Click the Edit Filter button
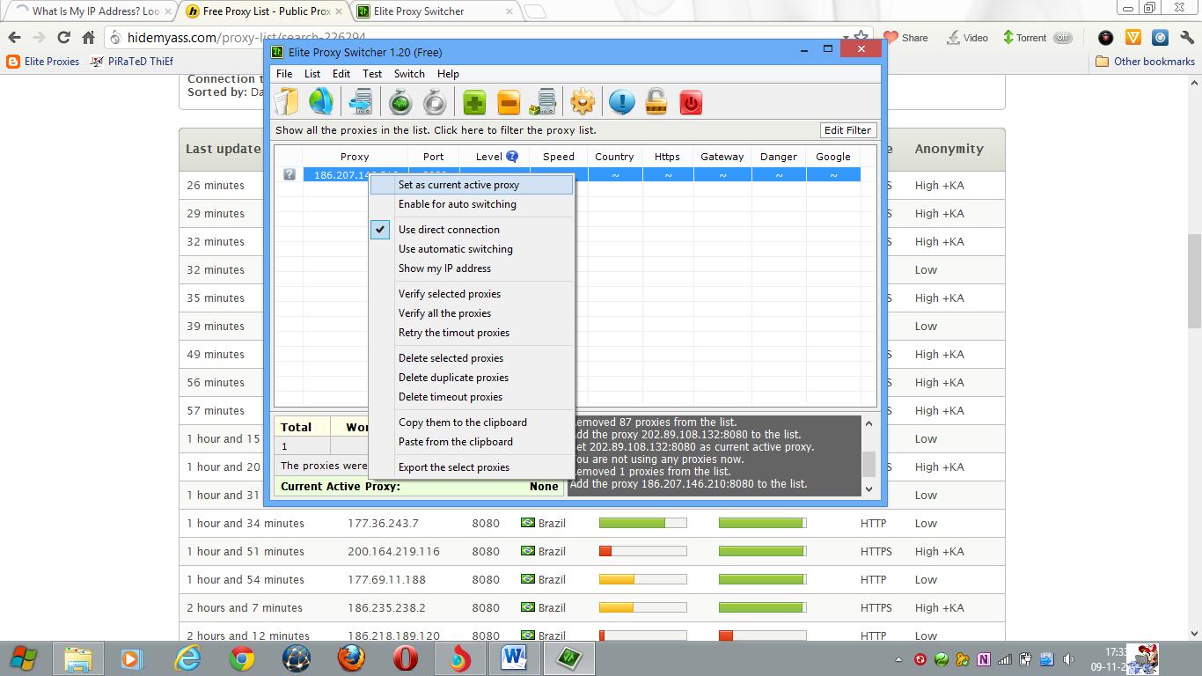This screenshot has width=1202, height=676. (x=847, y=130)
